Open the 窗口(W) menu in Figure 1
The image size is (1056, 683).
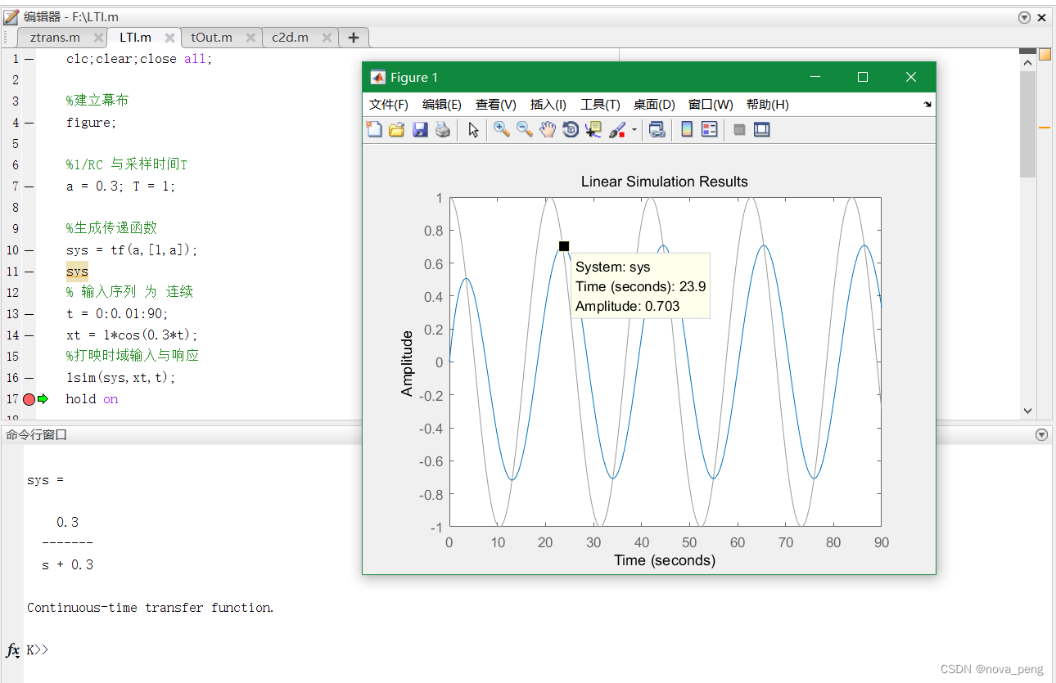[x=711, y=104]
